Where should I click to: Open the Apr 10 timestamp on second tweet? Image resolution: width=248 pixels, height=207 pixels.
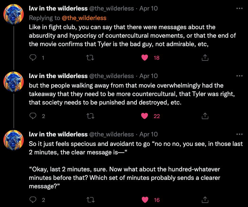pos(148,76)
